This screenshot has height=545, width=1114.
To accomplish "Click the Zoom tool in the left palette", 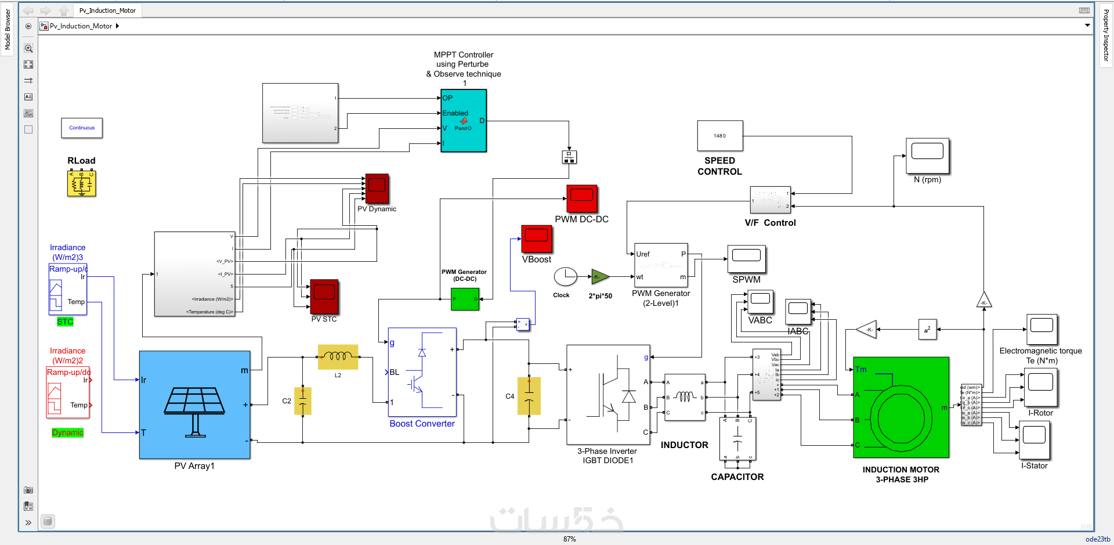I will [28, 48].
